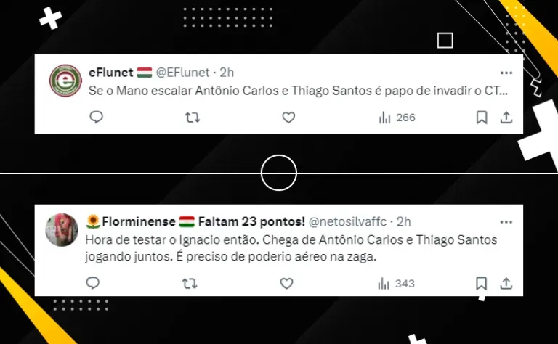This screenshot has width=558, height=344.
Task: Retweet the eFlunet post
Action: pyautogui.click(x=193, y=118)
